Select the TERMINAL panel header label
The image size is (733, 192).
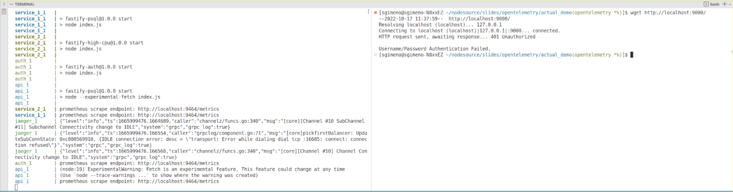25,4
